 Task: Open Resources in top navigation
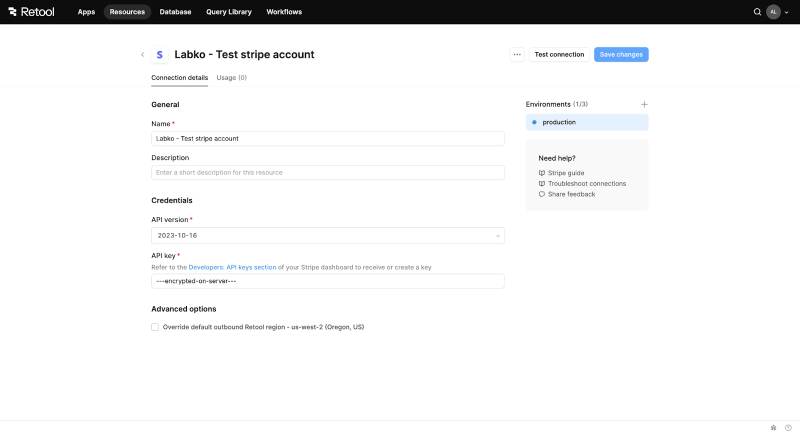(127, 12)
